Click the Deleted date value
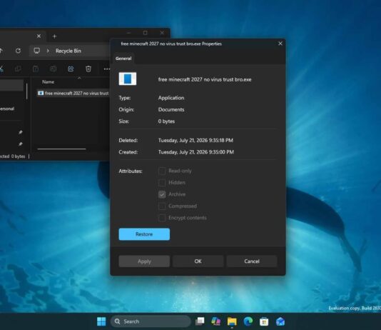Image resolution: width=381 pixels, height=330 pixels. (x=195, y=140)
